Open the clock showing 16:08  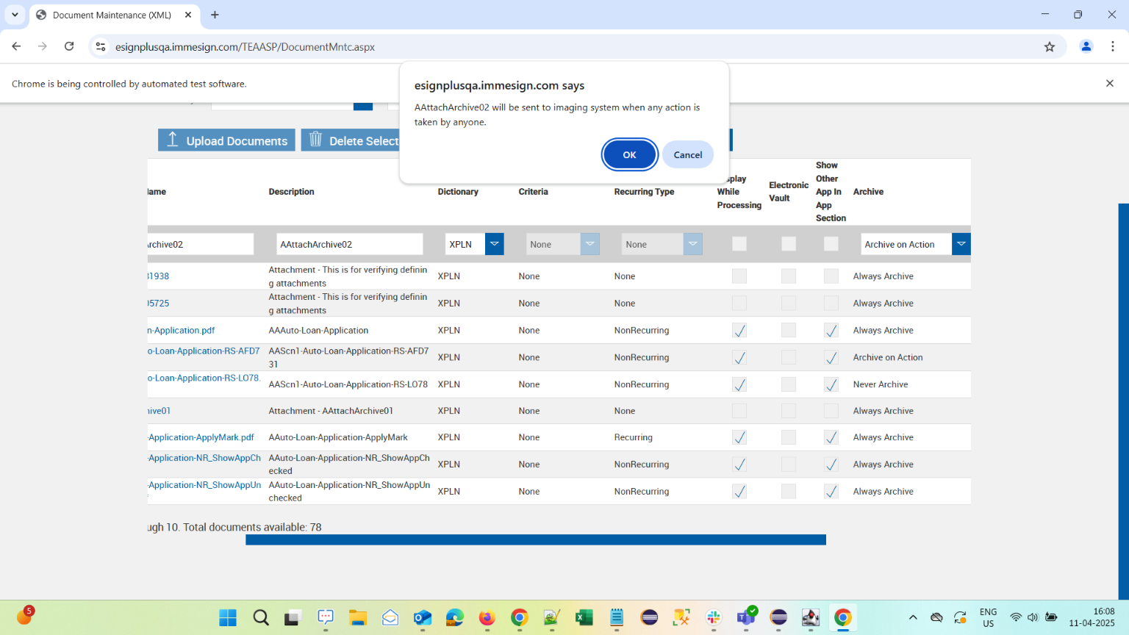coord(1092,617)
